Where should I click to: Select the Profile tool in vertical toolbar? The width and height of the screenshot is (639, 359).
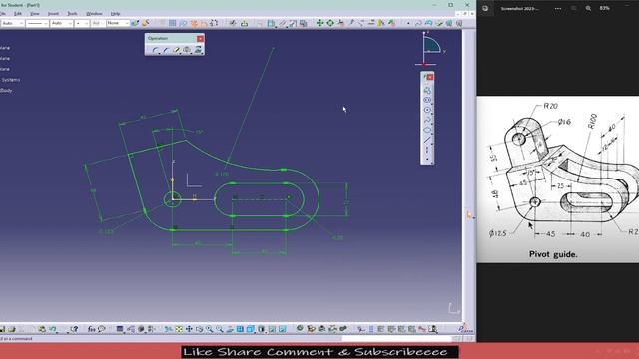click(x=427, y=90)
